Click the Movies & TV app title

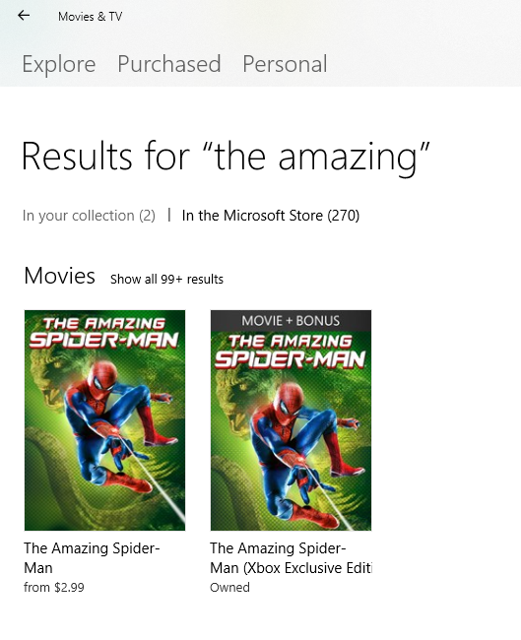point(90,17)
